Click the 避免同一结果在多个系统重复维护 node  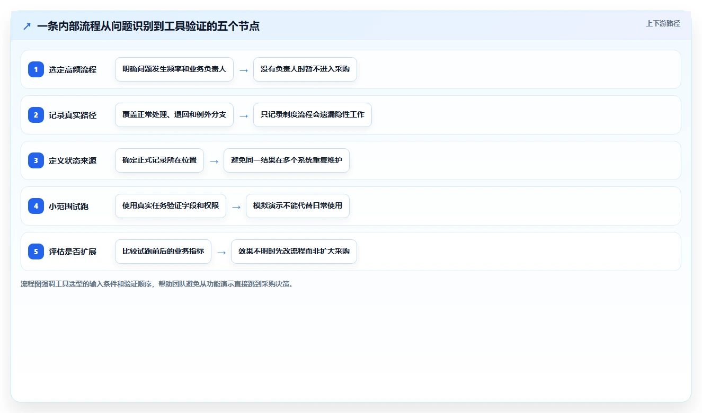coord(287,160)
